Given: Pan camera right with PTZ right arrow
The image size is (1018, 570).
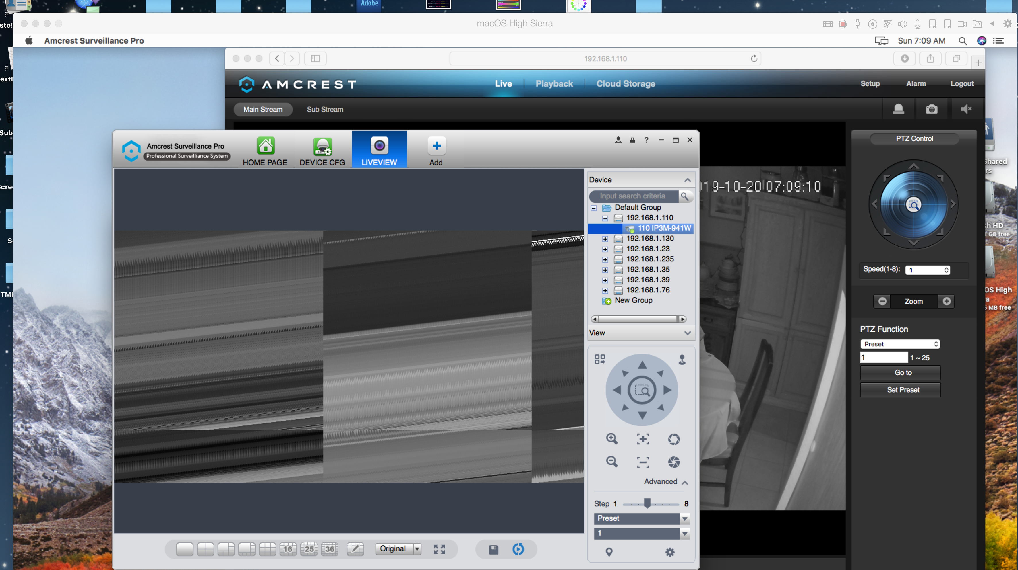Looking at the screenshot, I should [x=667, y=390].
